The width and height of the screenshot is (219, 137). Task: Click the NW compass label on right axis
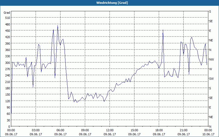211,59
